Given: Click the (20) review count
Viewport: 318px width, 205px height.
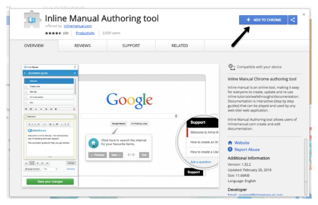Looking at the screenshot, I should pyautogui.click(x=66, y=33).
